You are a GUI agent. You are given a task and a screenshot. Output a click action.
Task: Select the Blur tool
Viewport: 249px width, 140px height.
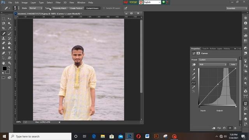tap(4, 48)
